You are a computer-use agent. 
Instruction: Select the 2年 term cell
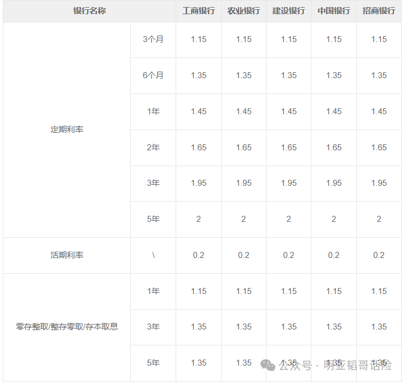[153, 148]
